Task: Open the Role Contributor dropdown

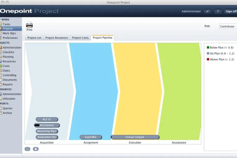Action: pyautogui.click(x=228, y=26)
